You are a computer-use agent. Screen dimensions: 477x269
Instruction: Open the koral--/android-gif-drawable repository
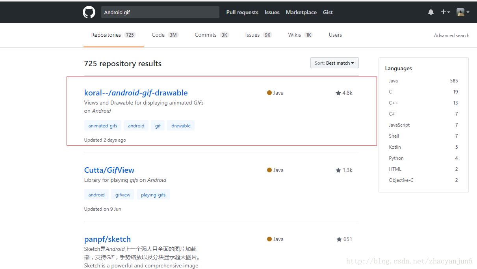click(136, 93)
